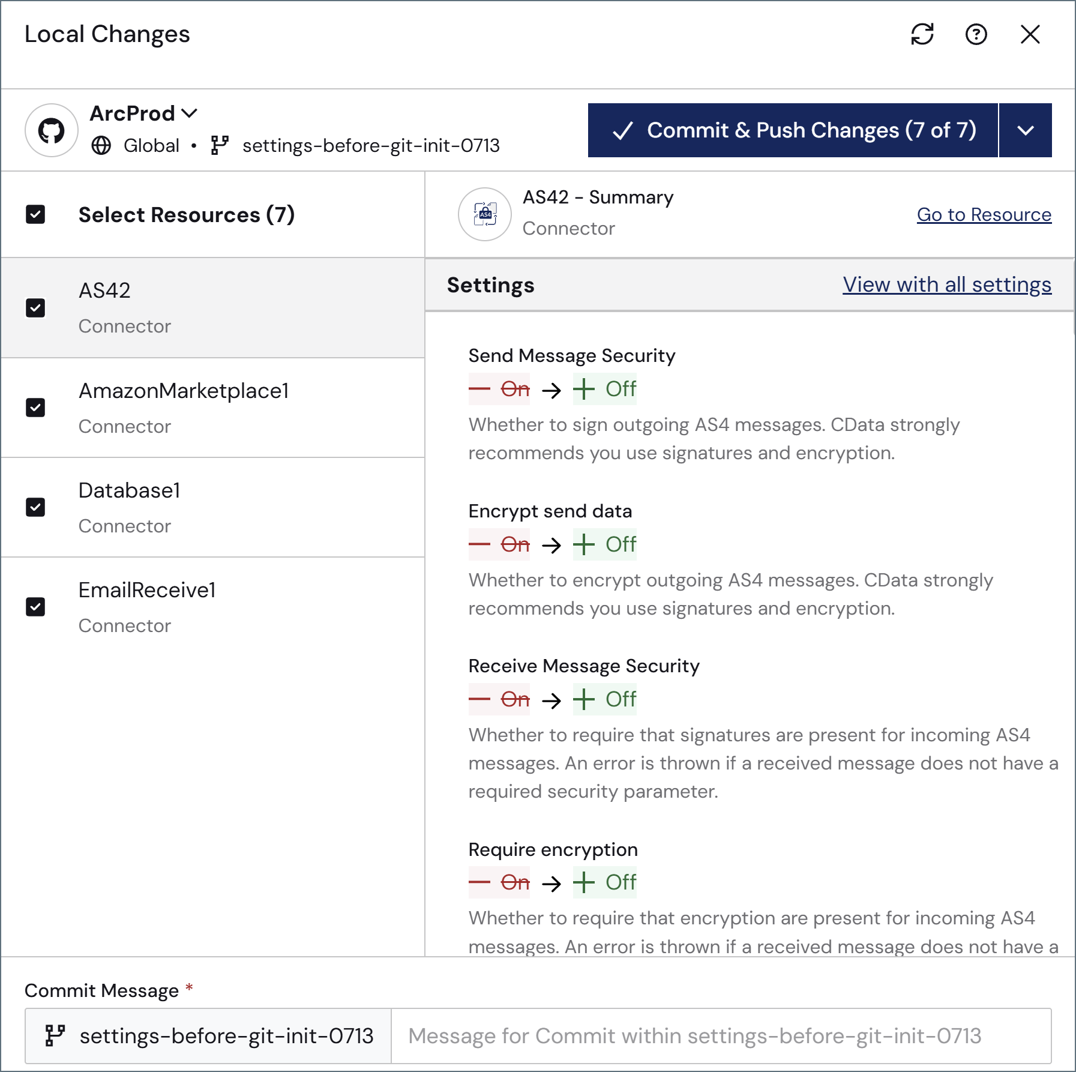Click the branch icon beside settings-before-git-init-0713 in header

[220, 145]
